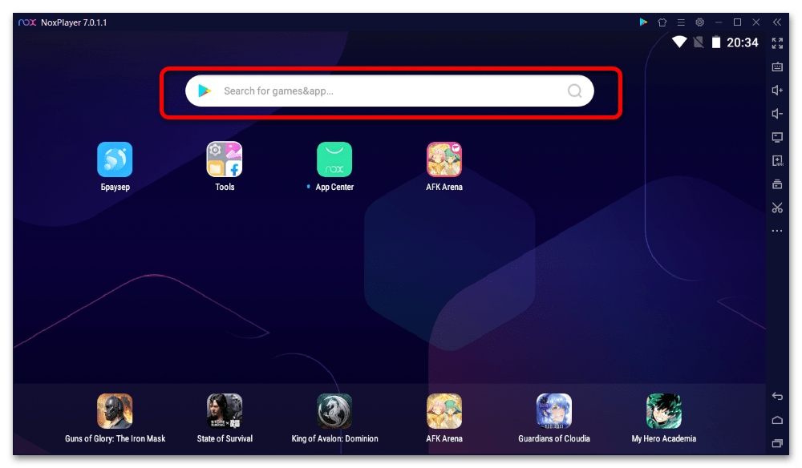Click the magnifier icon in search bar
The image size is (802, 468).
pyautogui.click(x=574, y=91)
